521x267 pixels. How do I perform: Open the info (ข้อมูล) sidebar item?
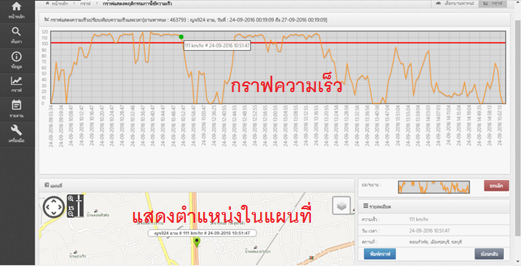[16, 60]
